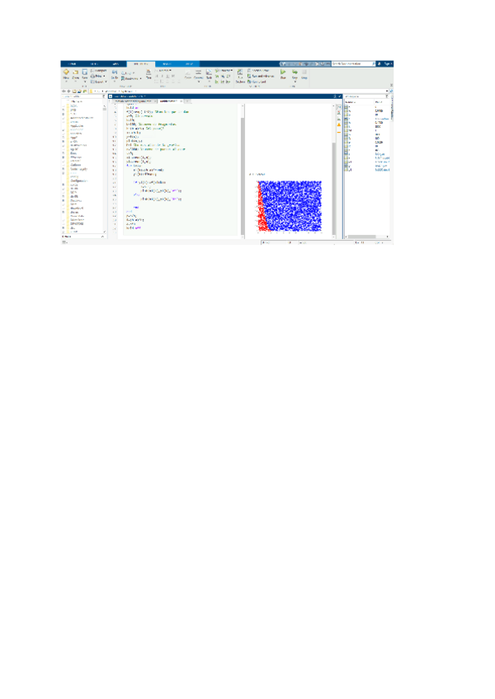Click the back arrow in the folder toolbar
This screenshot has width=495, height=699.
coord(64,91)
